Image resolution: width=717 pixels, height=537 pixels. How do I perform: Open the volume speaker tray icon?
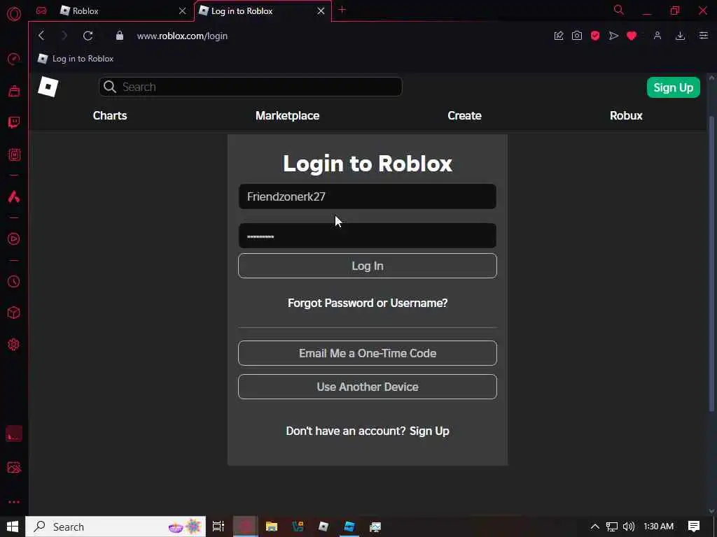[628, 527]
